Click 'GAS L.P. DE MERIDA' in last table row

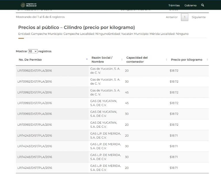click(105, 168)
